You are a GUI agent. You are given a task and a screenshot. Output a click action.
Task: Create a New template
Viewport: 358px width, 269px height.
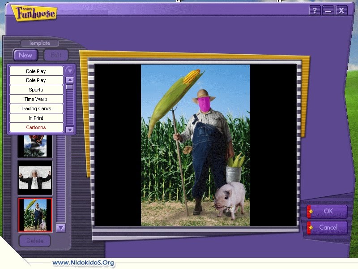(26, 55)
